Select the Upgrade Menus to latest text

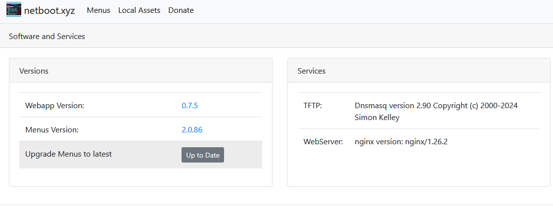click(68, 154)
